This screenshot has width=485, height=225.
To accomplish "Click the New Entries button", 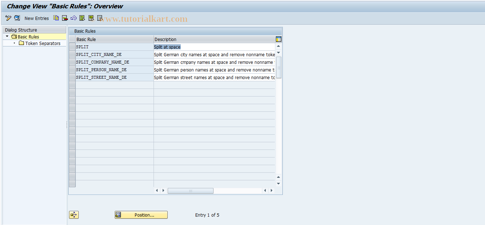I will [x=36, y=18].
